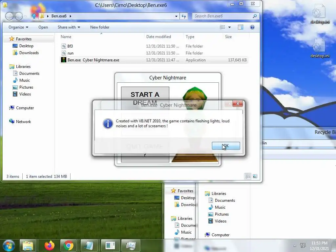This screenshot has width=336, height=252.
Task: Click Pictures in the rightmost background window
Action: pyautogui.click(x=221, y=214)
